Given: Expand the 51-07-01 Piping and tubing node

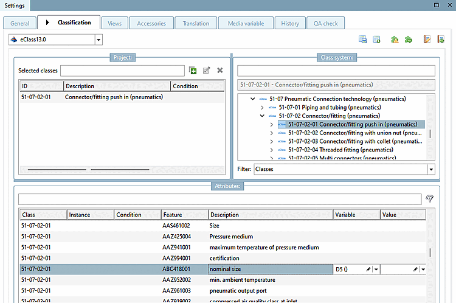Looking at the screenshot, I should click(x=262, y=107).
